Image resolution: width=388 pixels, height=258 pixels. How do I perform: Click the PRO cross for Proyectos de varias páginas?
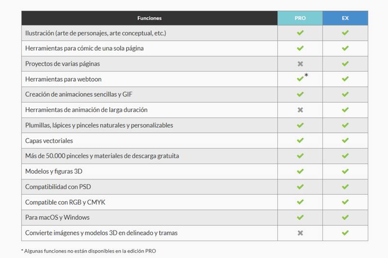click(300, 64)
